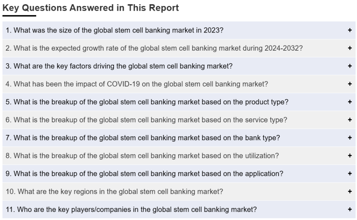Click plus icon for key regions question
This screenshot has width=357, height=220.
(x=350, y=191)
